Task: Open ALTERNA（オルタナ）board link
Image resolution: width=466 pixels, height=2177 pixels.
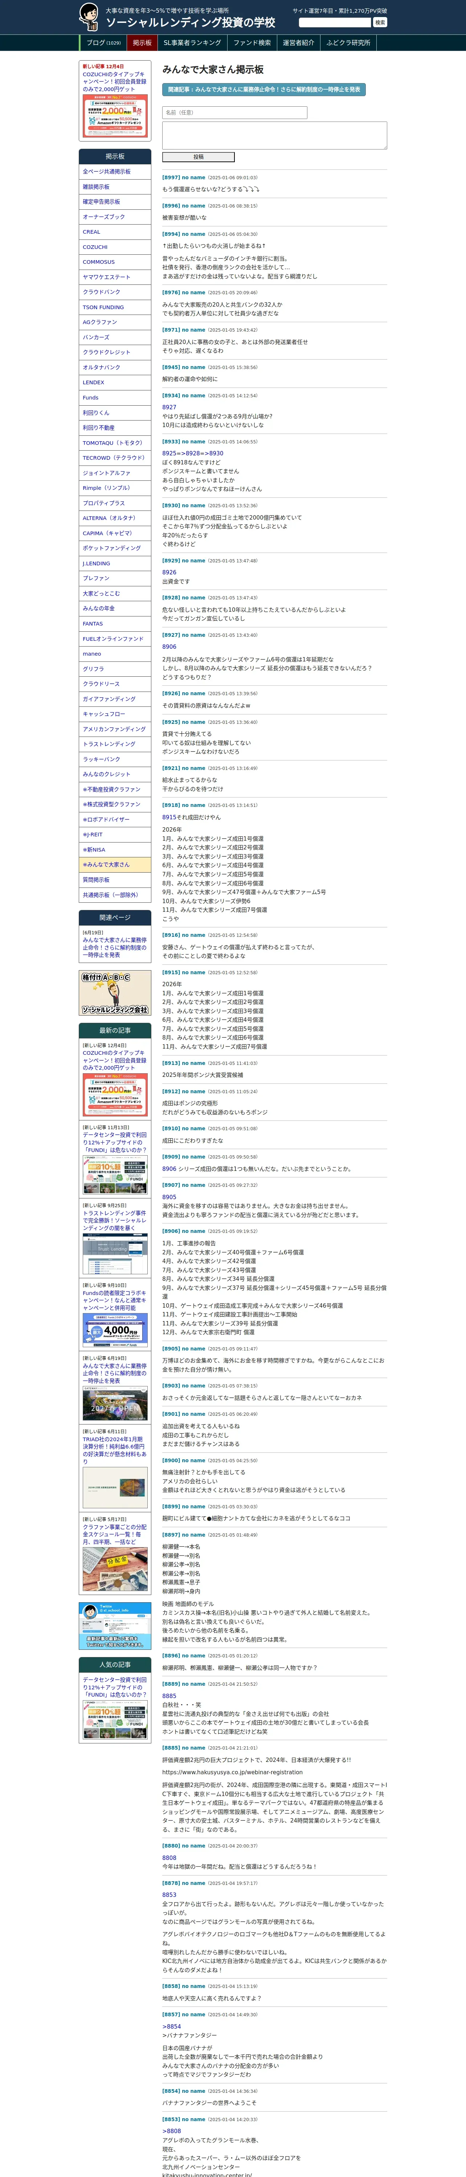Action: 115,518
